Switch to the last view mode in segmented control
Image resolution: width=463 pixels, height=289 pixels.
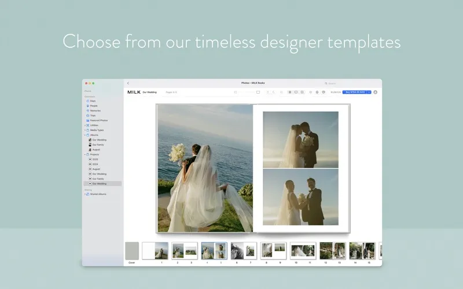(x=302, y=92)
